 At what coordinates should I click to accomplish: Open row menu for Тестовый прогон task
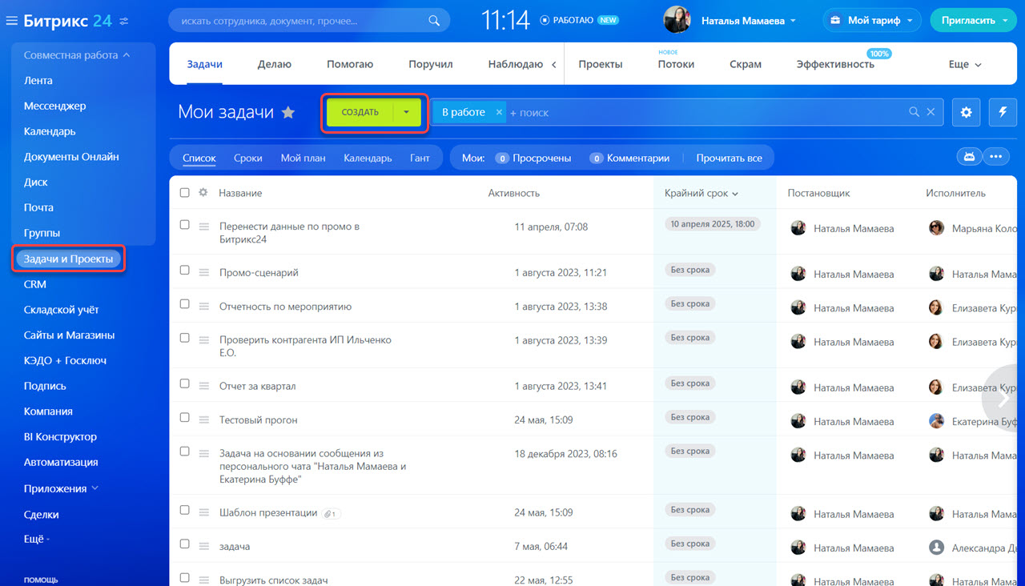click(x=203, y=420)
